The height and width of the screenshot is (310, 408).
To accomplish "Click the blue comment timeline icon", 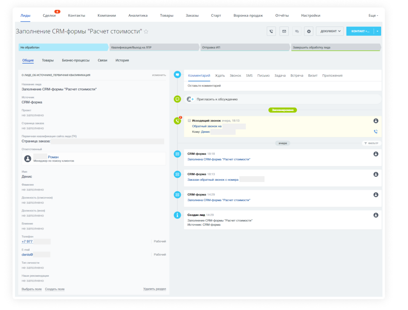I will [x=177, y=74].
